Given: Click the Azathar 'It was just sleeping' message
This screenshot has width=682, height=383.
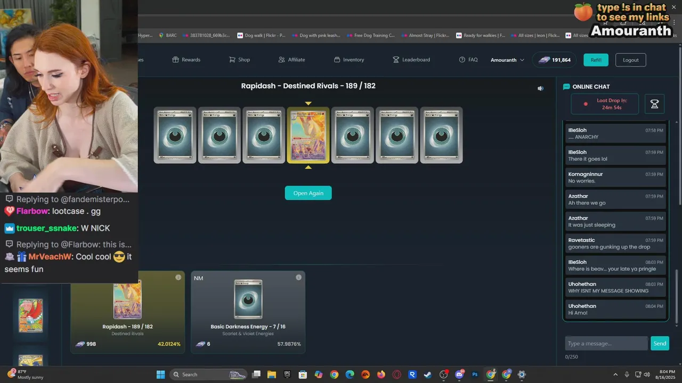Looking at the screenshot, I should (x=615, y=221).
